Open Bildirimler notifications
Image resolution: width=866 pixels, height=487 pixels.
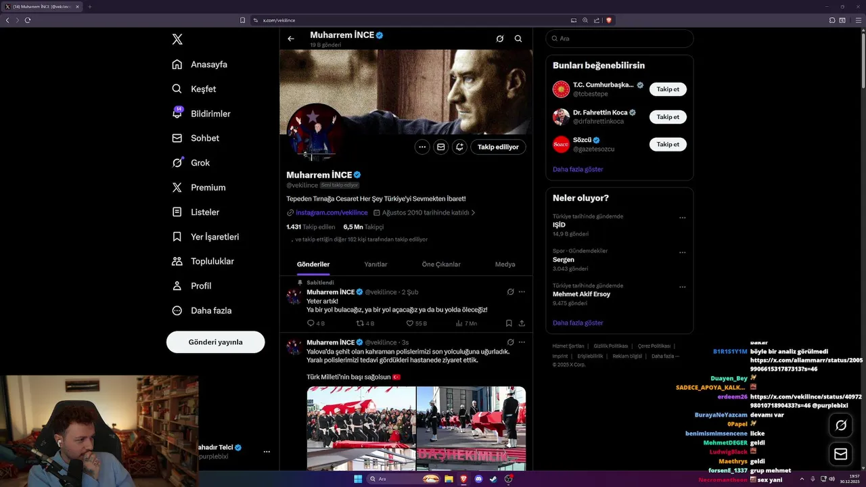coord(202,114)
